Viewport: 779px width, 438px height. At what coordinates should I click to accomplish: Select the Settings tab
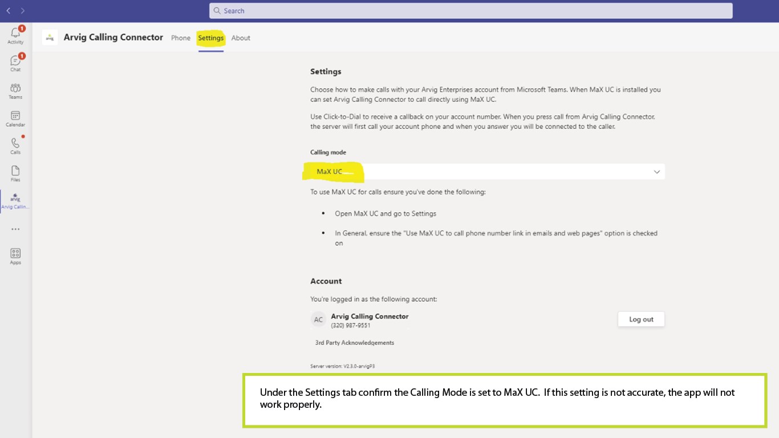[211, 38]
